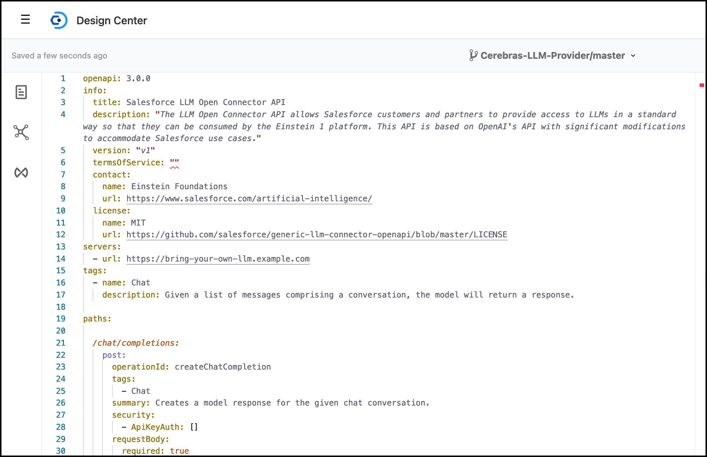Image resolution: width=707 pixels, height=457 pixels.
Task: Open the hamburger navigation menu
Action: pos(25,19)
